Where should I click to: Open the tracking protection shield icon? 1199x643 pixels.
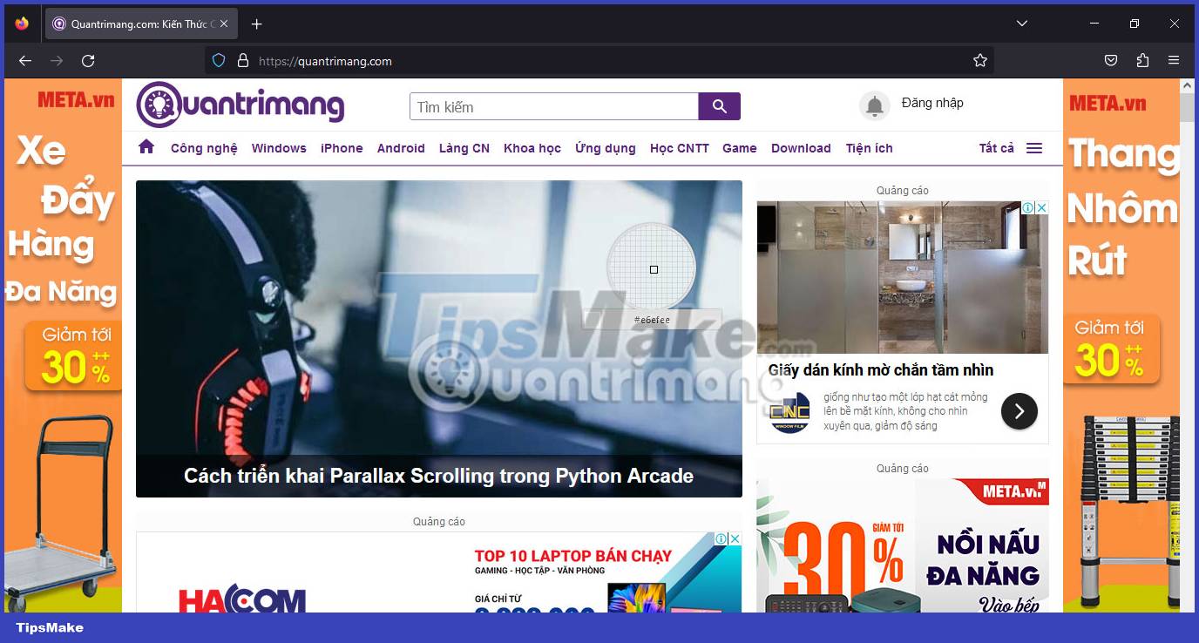pyautogui.click(x=219, y=61)
